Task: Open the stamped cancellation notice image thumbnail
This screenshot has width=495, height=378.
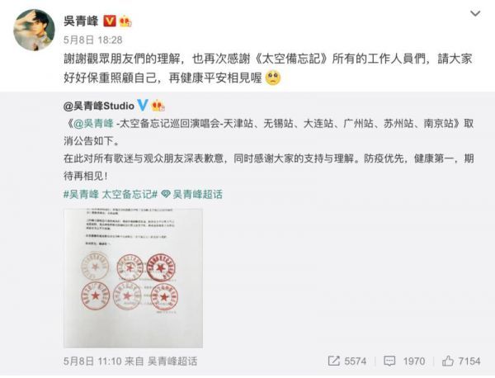Action: coord(133,278)
